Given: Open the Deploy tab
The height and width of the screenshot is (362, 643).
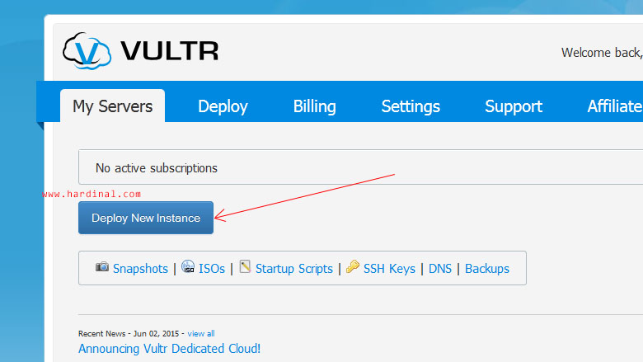Looking at the screenshot, I should (223, 106).
